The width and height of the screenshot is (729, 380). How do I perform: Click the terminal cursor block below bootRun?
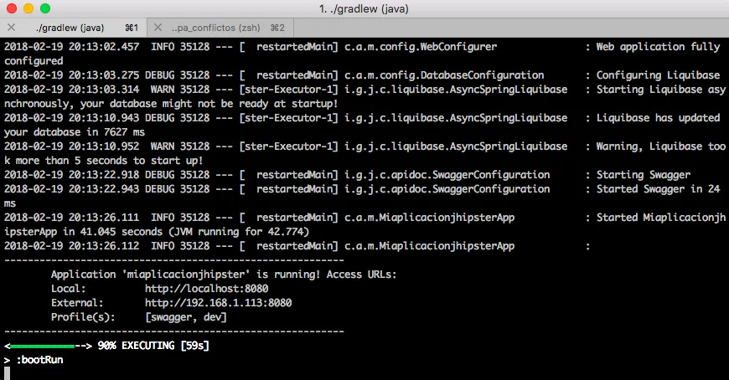(x=7, y=373)
